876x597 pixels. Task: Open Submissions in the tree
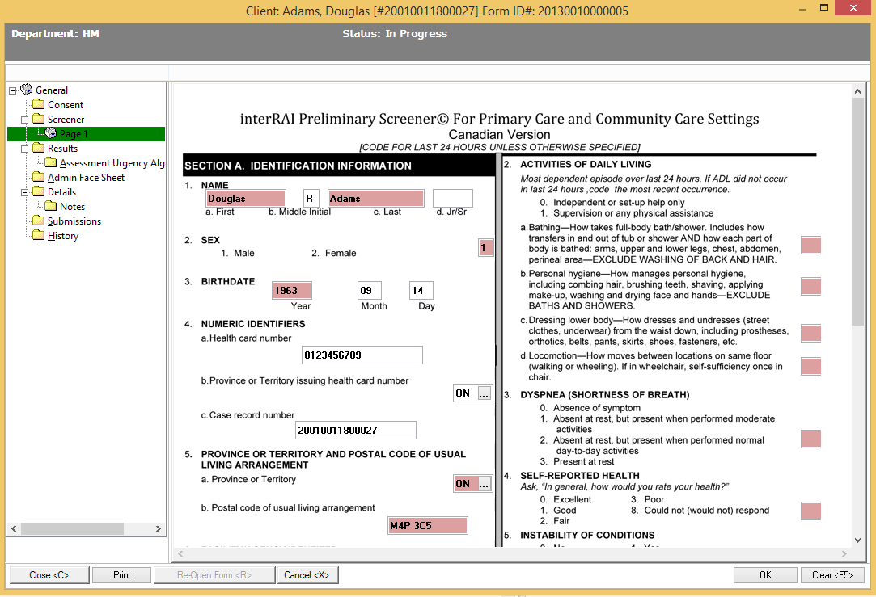tap(74, 221)
